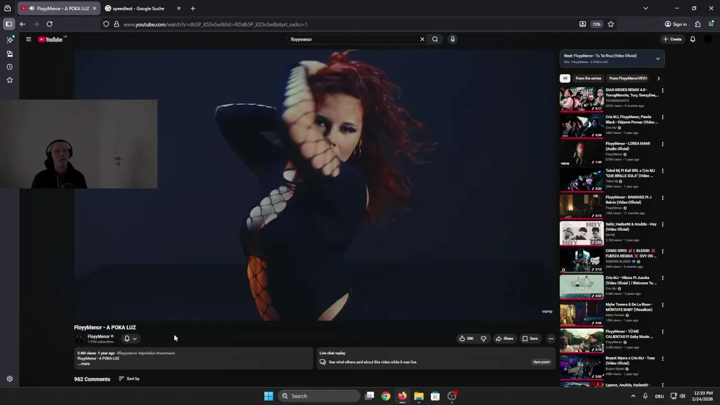
Task: Open the Windows Start menu
Action: coord(269,396)
